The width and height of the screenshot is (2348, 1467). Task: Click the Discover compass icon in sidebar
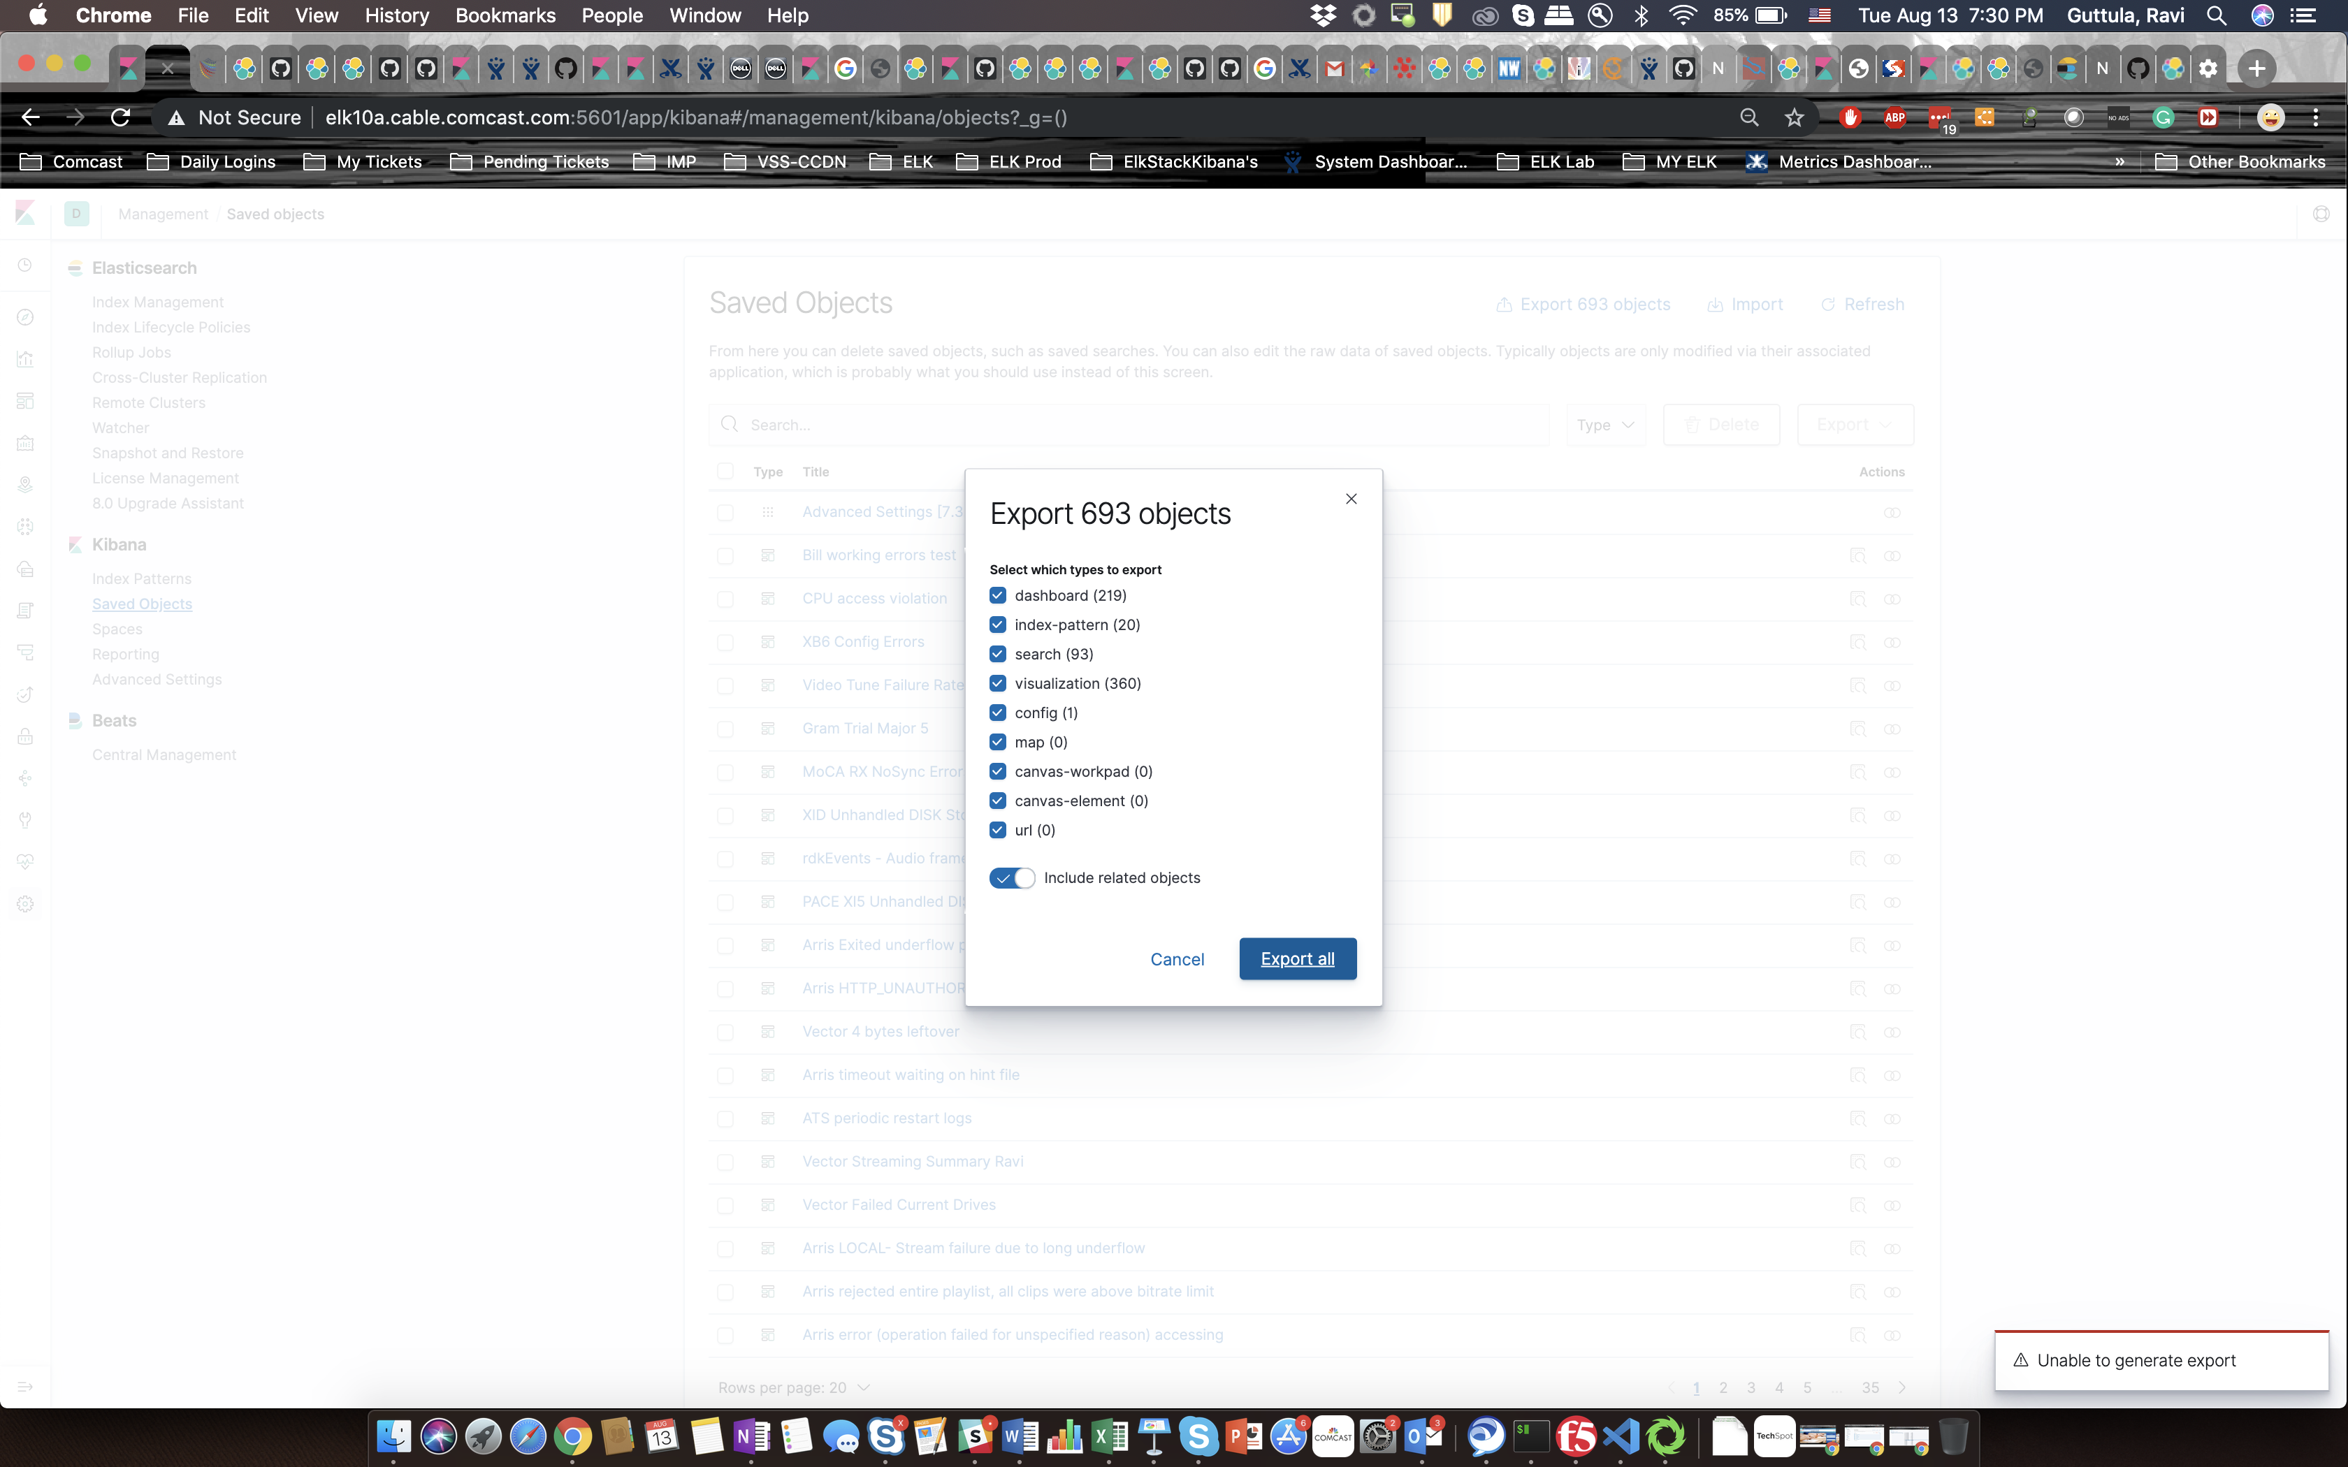pos(25,317)
